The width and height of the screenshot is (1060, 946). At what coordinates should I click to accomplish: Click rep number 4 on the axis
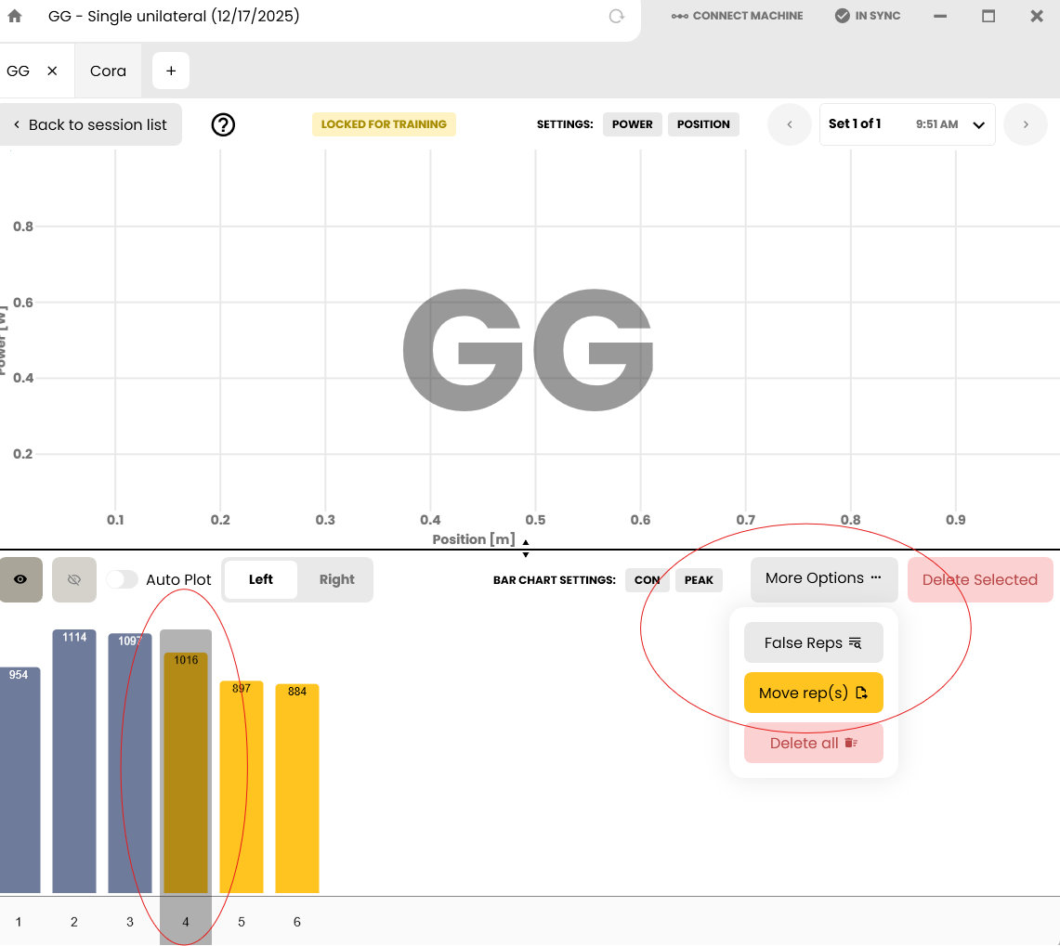coord(186,922)
